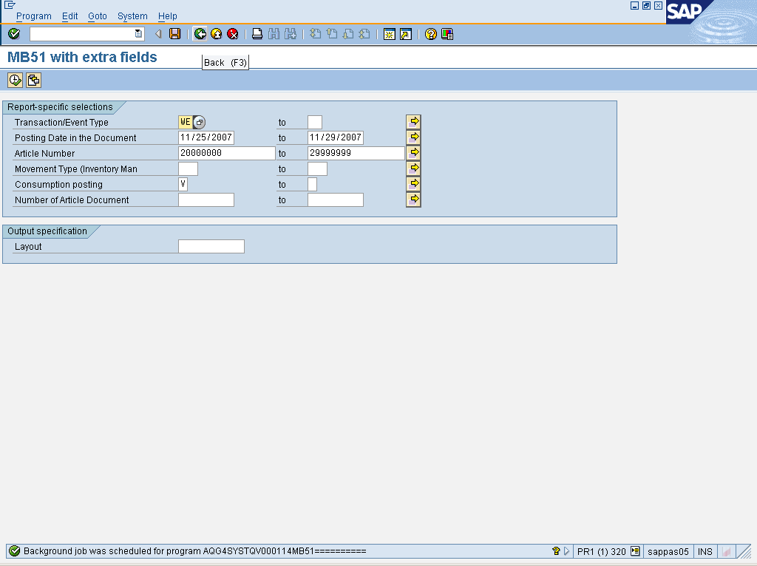757x566 pixels.
Task: Click the system info PR1 (1) 320 text
Action: point(602,551)
